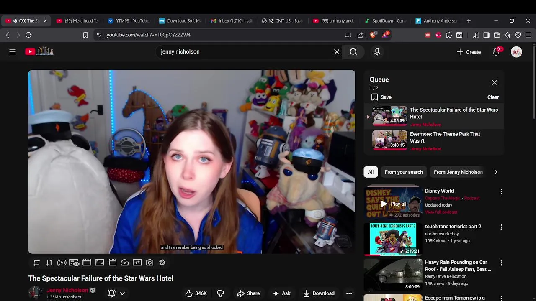
Task: Like the video with 346K thumbs up
Action: click(196, 293)
